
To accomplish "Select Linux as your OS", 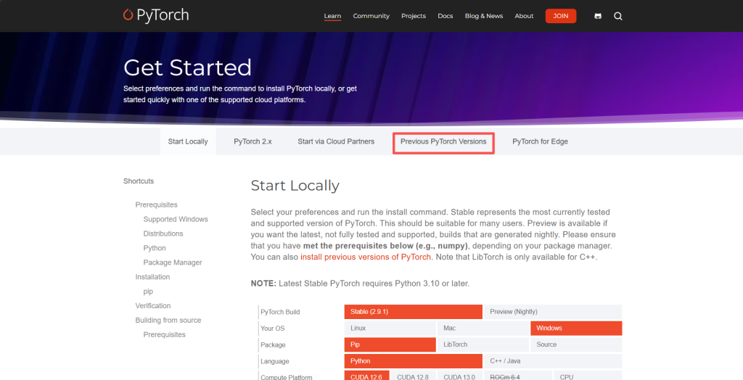I will [390, 329].
